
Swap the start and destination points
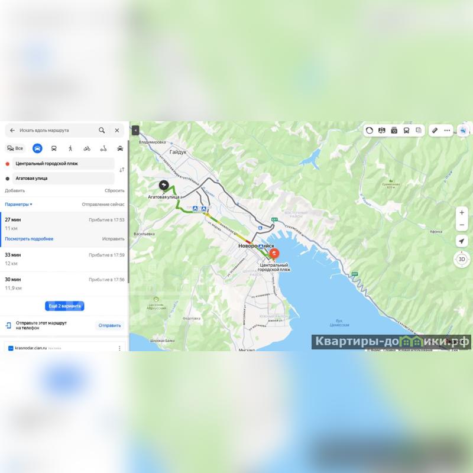point(122,170)
